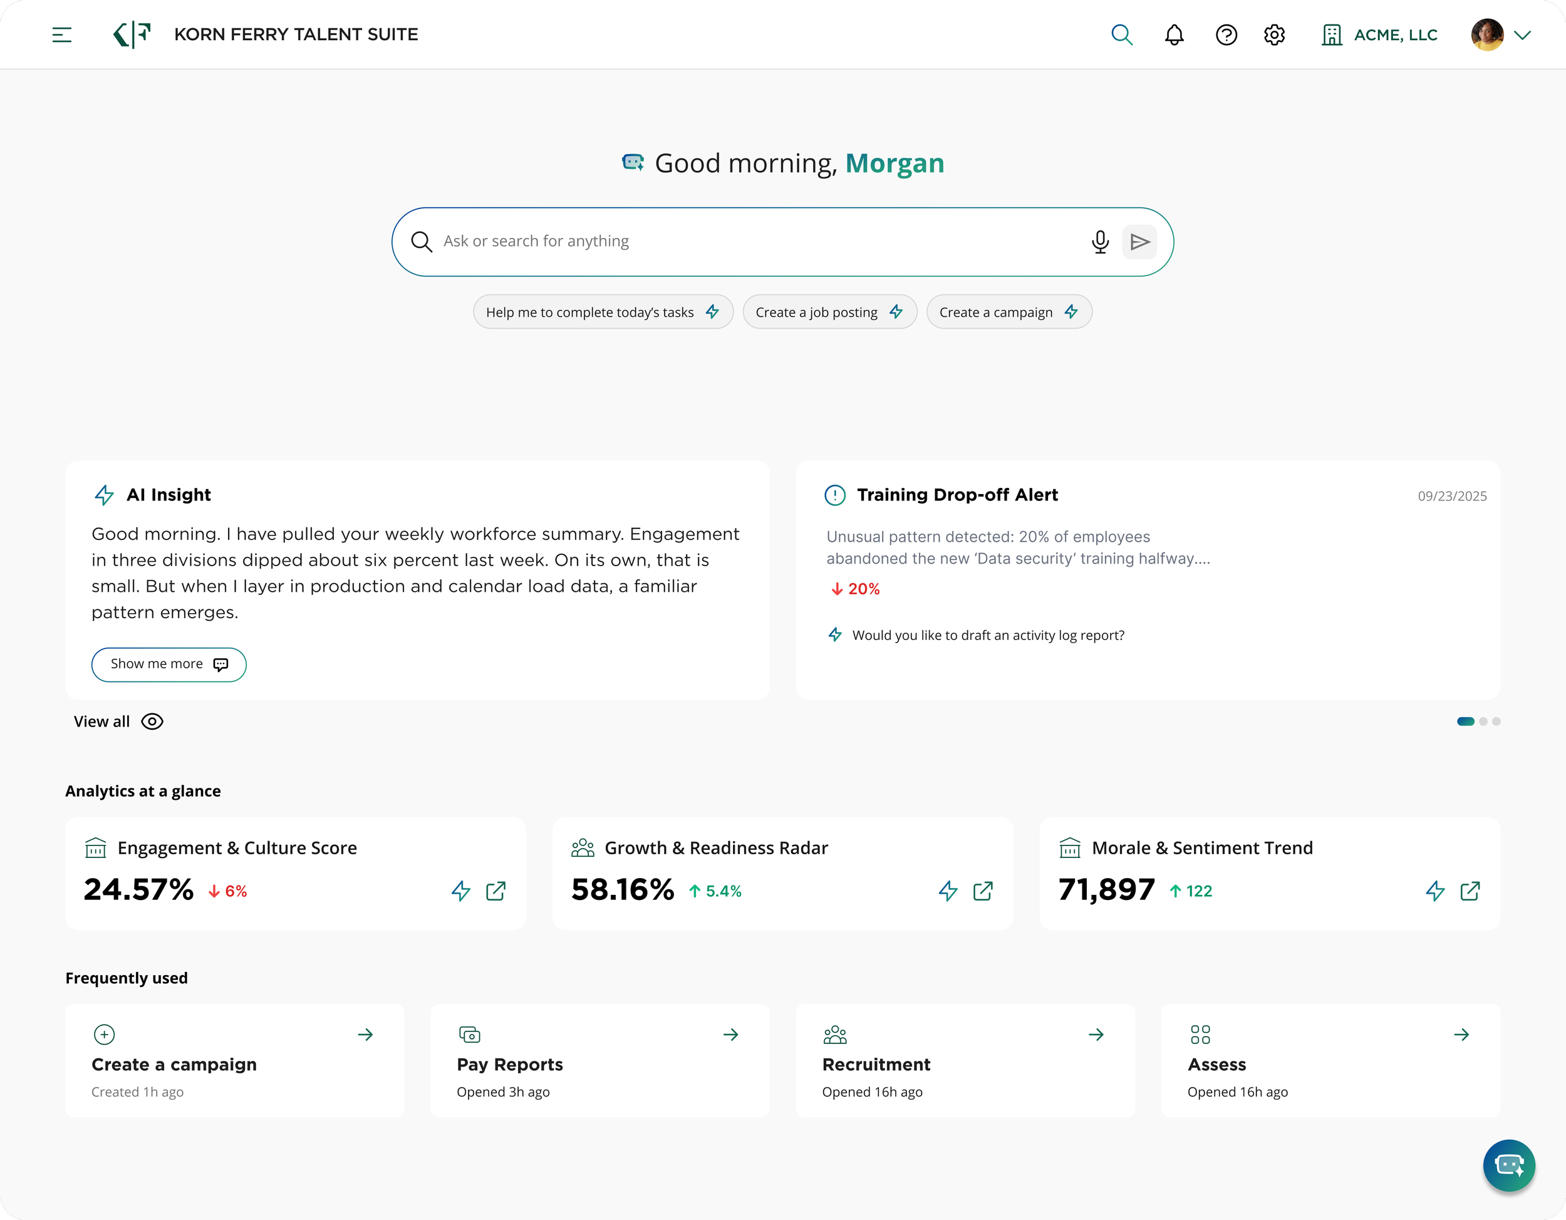Open the floating AI chat assistant bubble
This screenshot has width=1566, height=1220.
(x=1508, y=1165)
